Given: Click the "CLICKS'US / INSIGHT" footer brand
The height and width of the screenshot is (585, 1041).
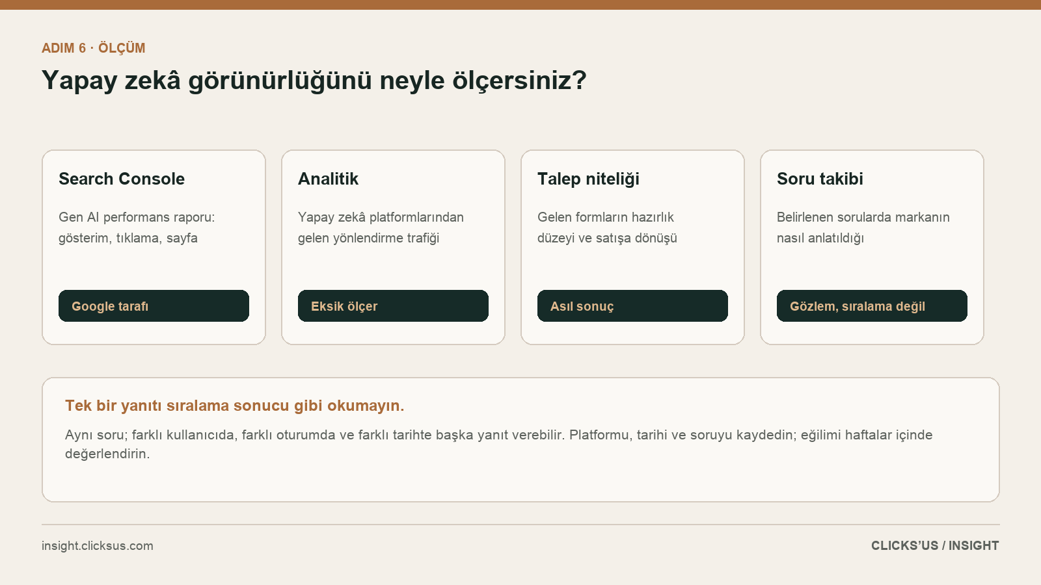Looking at the screenshot, I should pyautogui.click(x=935, y=546).
